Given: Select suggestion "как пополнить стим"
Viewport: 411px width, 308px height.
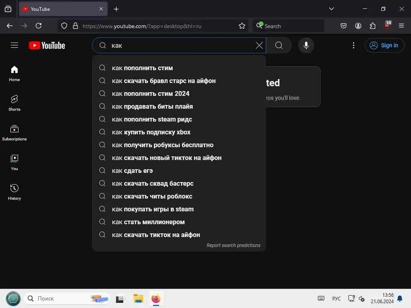Looking at the screenshot, I should (179, 68).
